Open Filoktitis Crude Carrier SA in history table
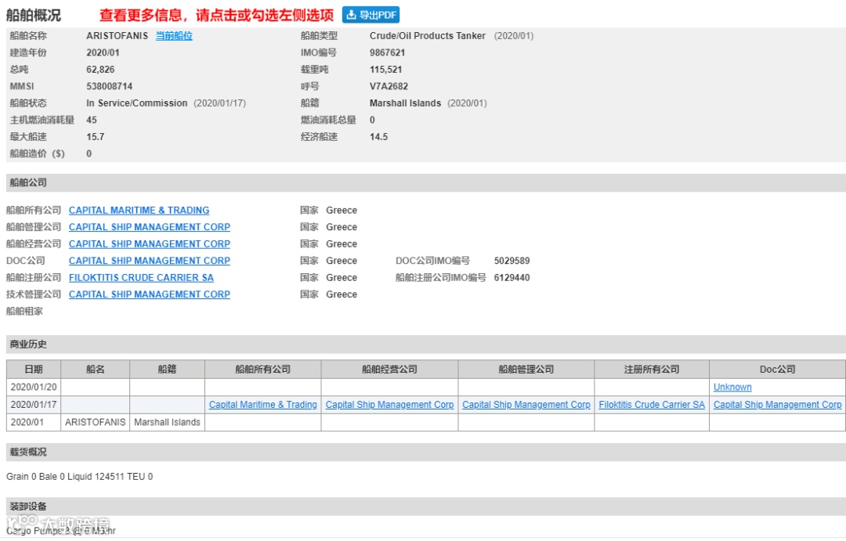Screen dimensions: 846x541 [x=652, y=405]
